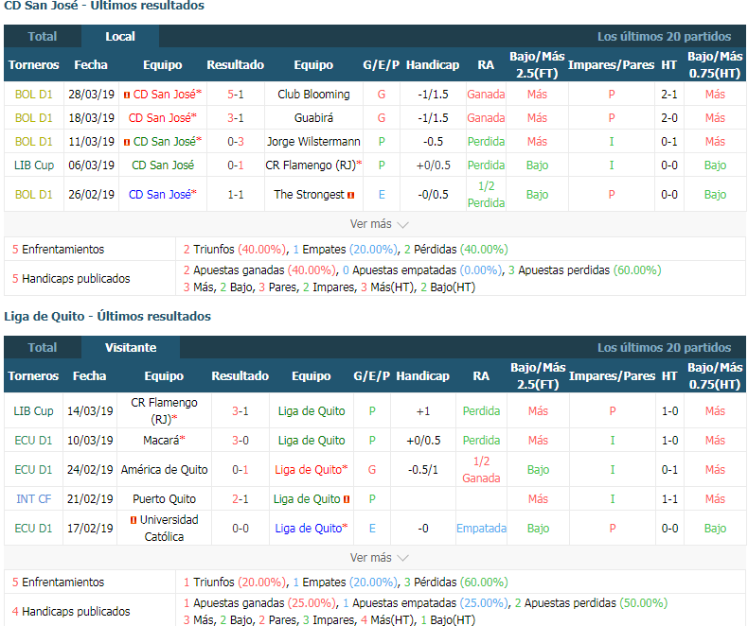
Task: Click BOL D1 tournament in the 28/03/19 row
Action: pos(34,95)
